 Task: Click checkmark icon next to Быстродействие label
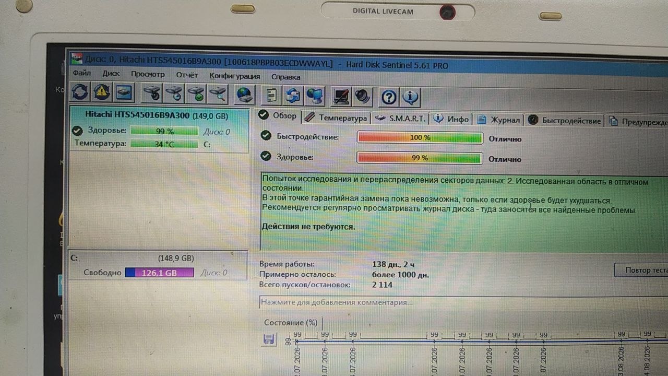point(266,136)
